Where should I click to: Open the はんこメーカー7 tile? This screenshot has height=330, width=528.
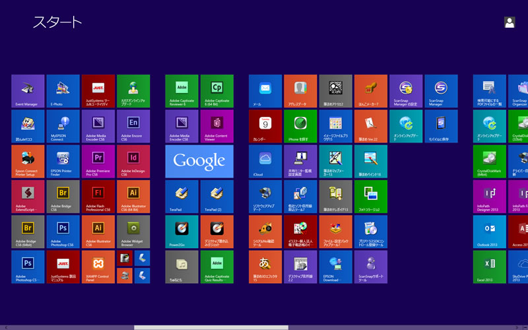tap(371, 91)
